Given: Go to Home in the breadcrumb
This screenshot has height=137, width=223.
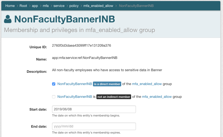Looking at the screenshot, I should coord(10,6).
